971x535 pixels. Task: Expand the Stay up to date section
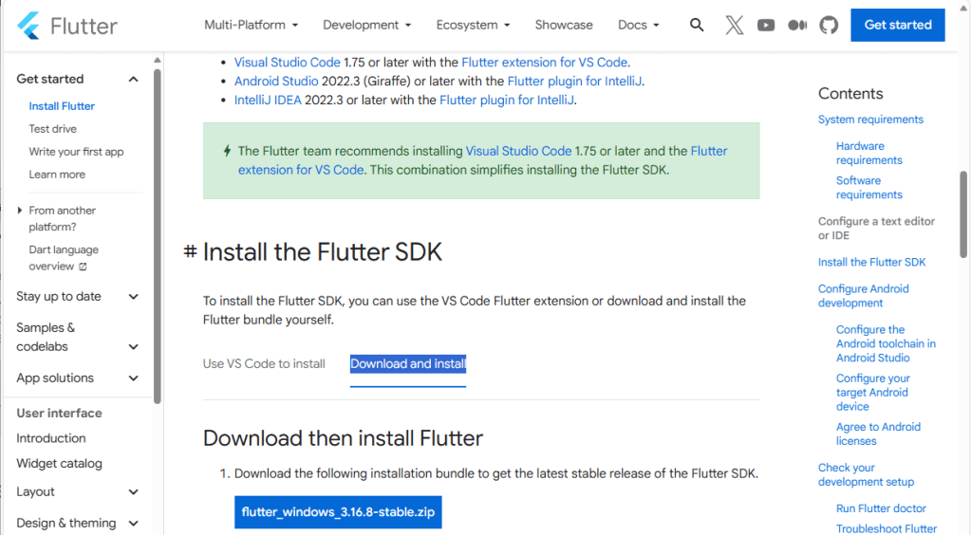133,297
